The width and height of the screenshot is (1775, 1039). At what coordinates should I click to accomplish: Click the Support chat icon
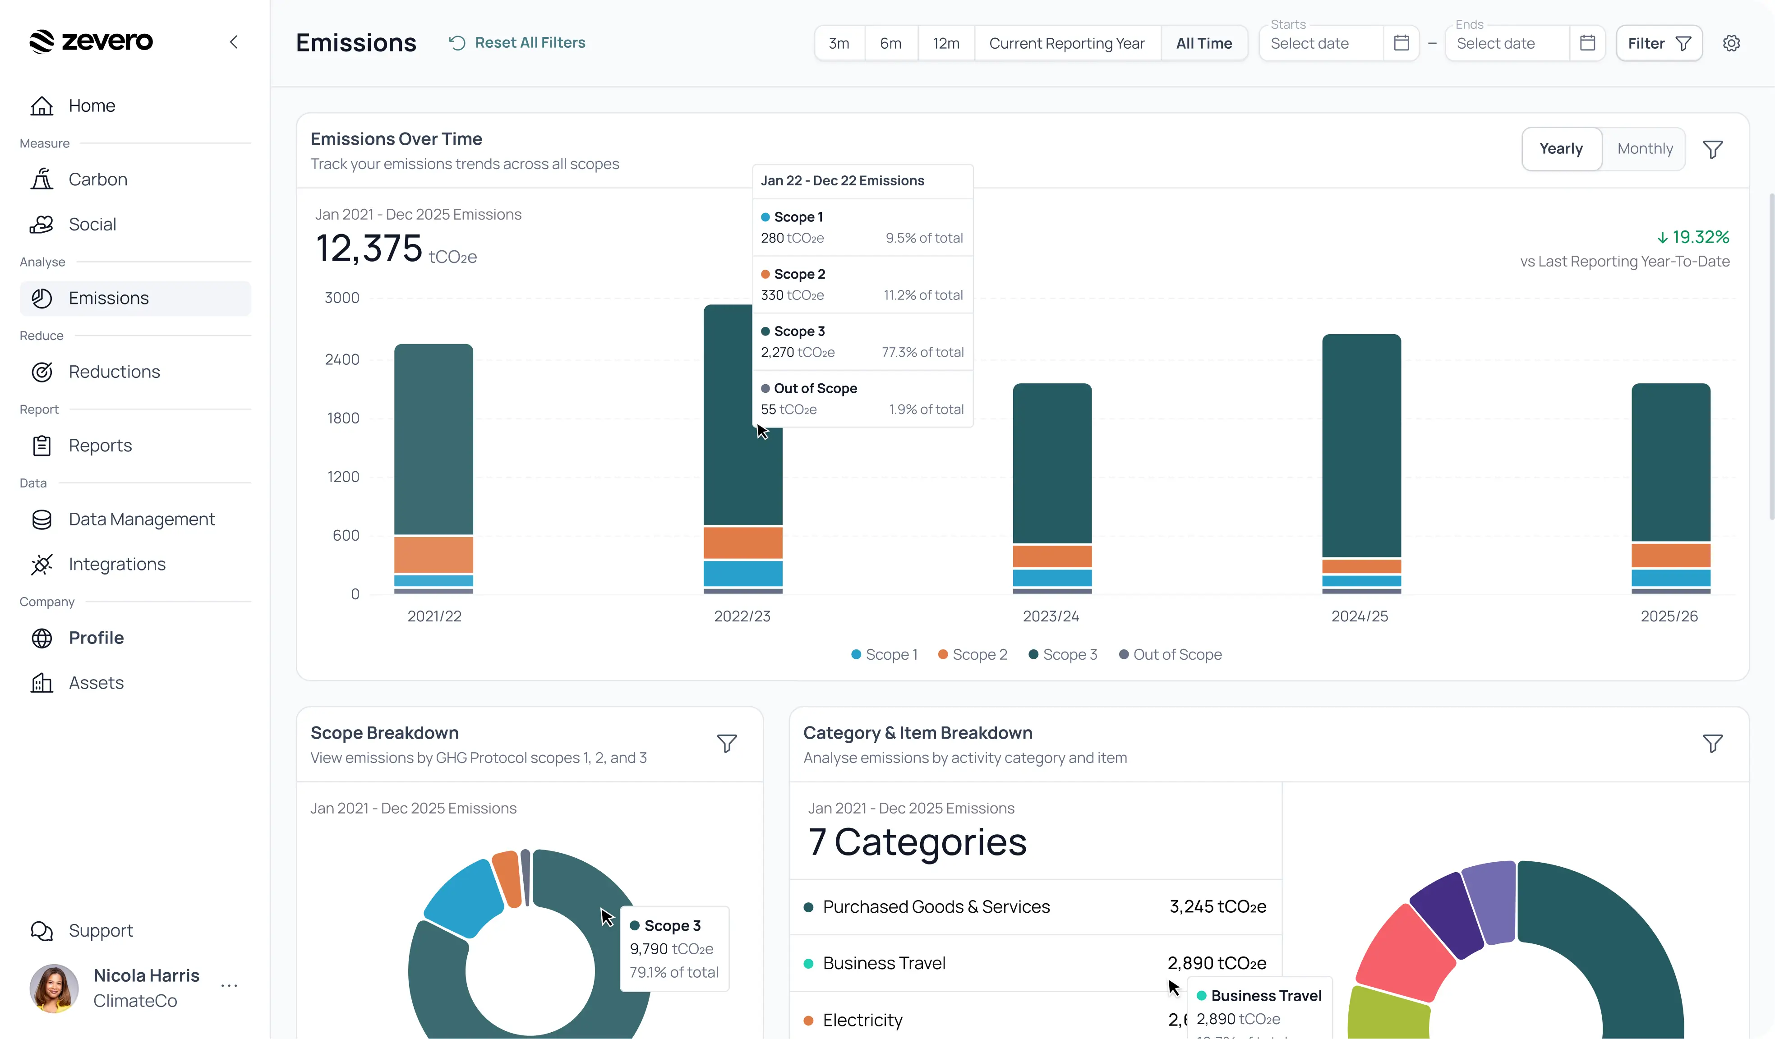[x=41, y=931]
